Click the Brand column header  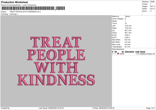coord(143,52)
